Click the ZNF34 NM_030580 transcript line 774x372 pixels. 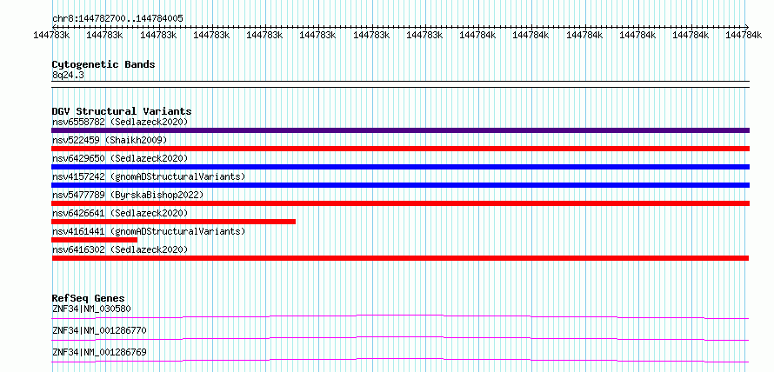pyautogui.click(x=400, y=316)
